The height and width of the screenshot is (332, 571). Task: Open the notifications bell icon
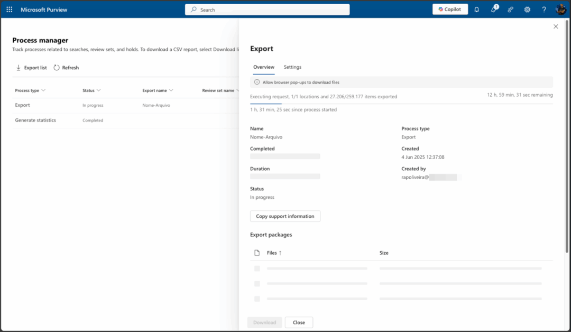click(477, 10)
